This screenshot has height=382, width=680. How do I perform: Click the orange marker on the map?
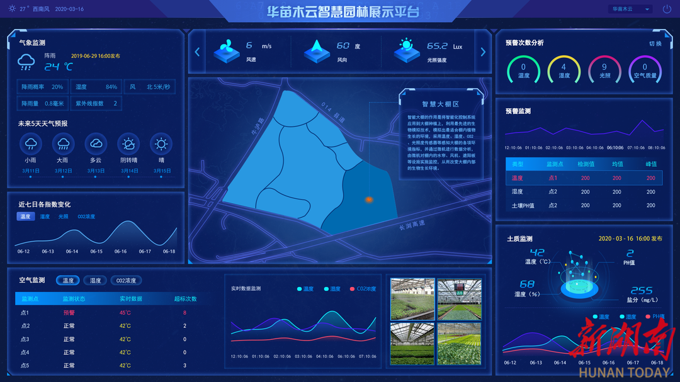(x=369, y=199)
